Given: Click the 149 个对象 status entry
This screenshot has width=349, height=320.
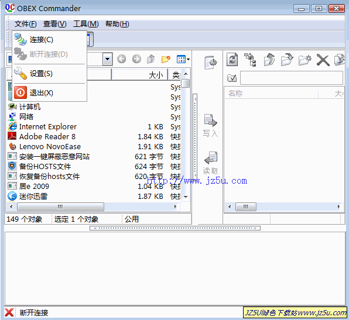Looking at the screenshot, I should tap(24, 219).
